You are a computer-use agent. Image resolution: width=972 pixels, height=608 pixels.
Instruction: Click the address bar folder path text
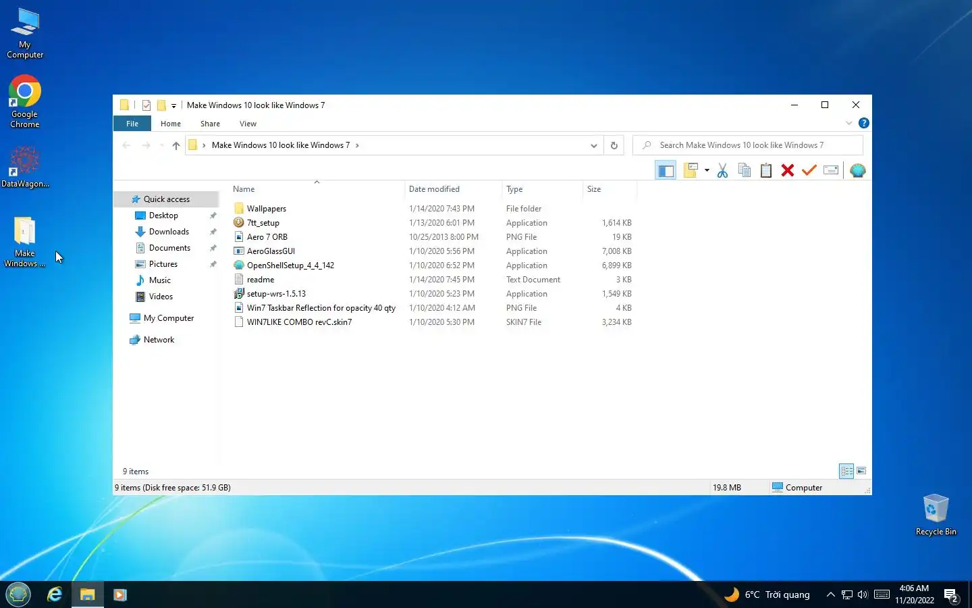281,145
